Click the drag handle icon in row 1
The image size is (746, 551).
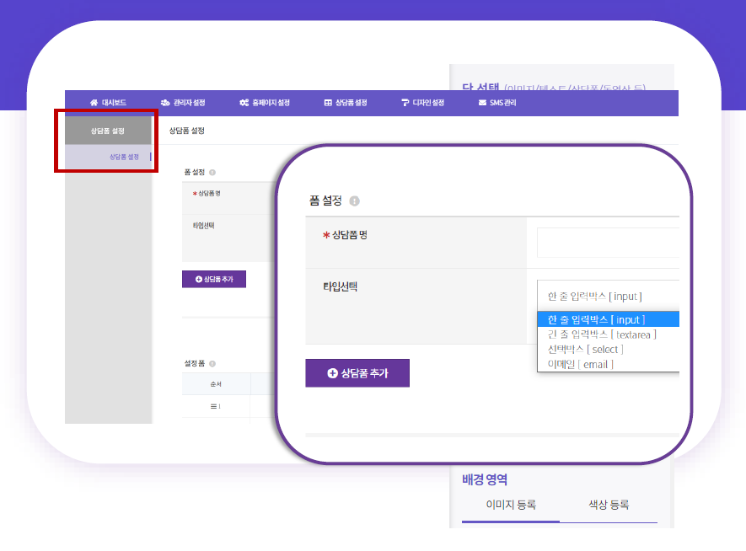pyautogui.click(x=215, y=406)
